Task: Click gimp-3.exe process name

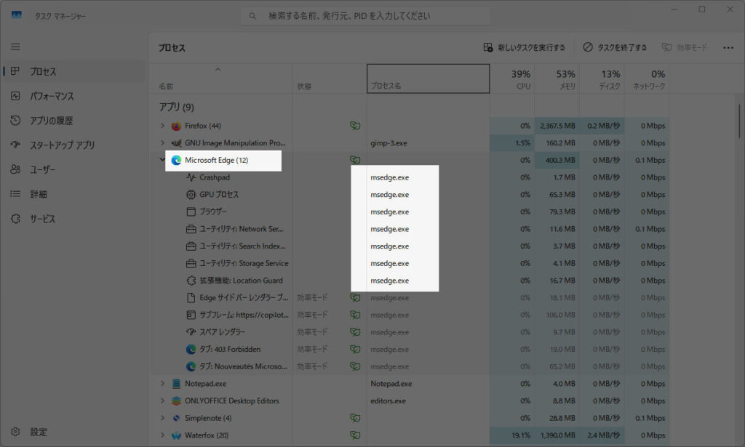Action: 389,143
